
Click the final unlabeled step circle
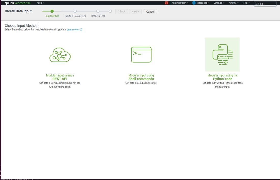110,11
